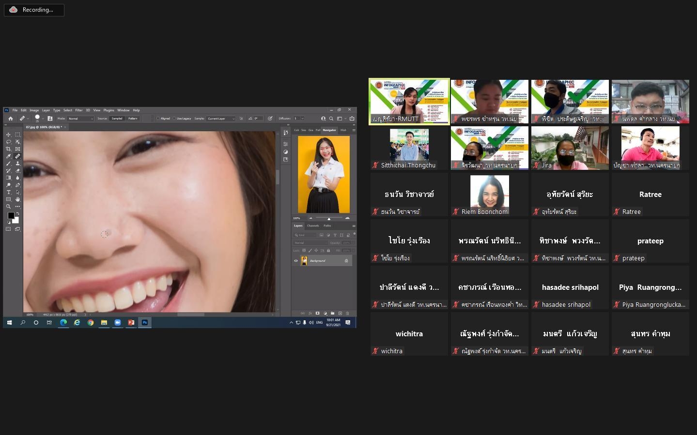Click the Share icon in options bar
This screenshot has width=697, height=435.
(352, 119)
